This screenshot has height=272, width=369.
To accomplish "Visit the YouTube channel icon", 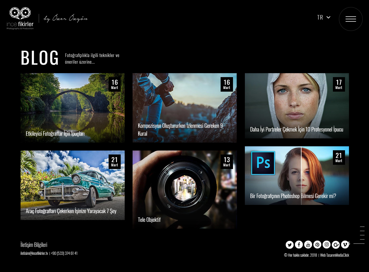I will [308, 245].
